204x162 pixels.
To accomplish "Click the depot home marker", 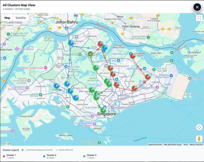I will pyautogui.click(x=90, y=54).
